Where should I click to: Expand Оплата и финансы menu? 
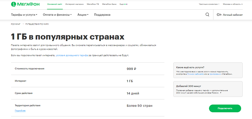57,15
